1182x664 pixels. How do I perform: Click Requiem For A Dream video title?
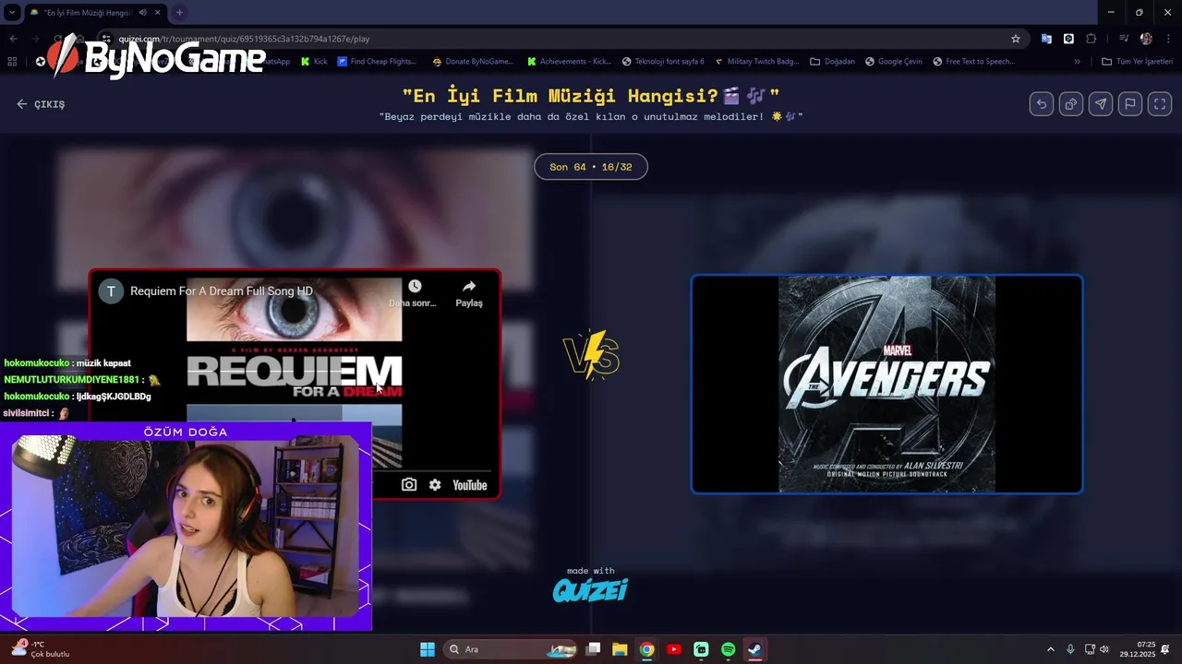222,291
